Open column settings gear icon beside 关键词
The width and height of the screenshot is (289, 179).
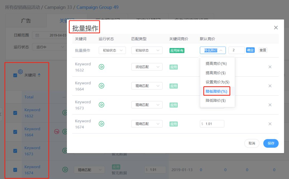click(x=20, y=71)
